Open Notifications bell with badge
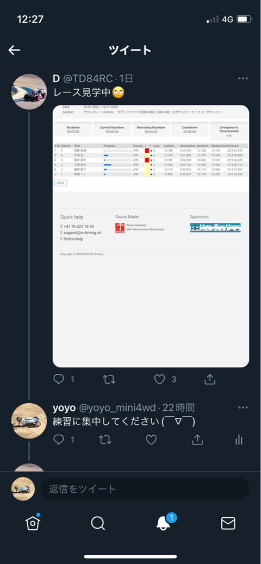 tap(164, 523)
